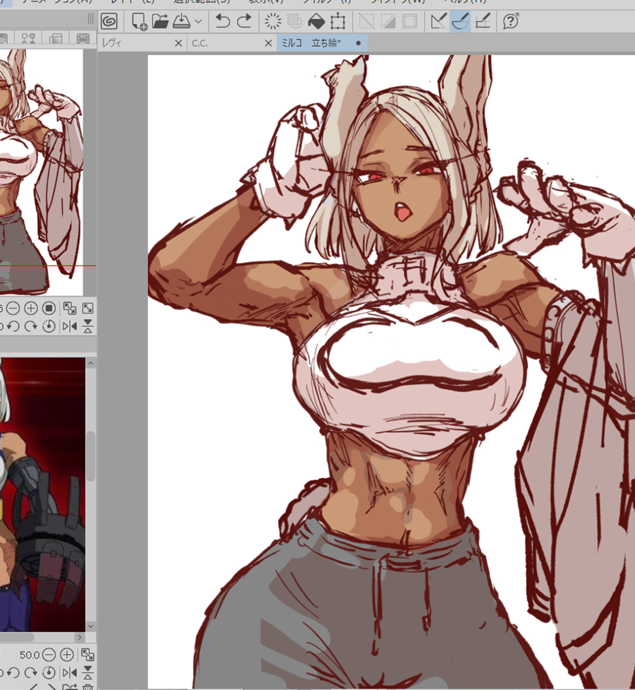The width and height of the screenshot is (635, 690).
Task: Redo the undone action
Action: (x=244, y=21)
